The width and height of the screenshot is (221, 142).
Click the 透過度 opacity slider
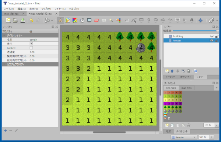196,30
